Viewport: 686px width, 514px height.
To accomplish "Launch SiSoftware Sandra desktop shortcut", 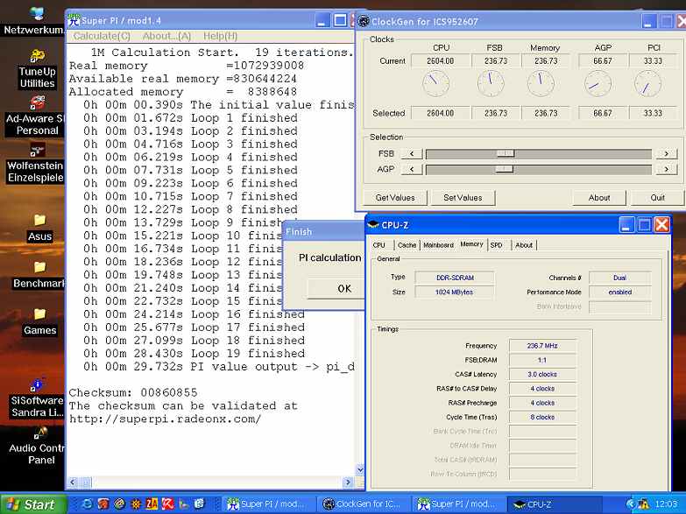I will point(37,398).
